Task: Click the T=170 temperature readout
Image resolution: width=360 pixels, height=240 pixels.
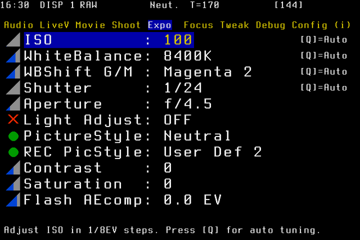Action: pyautogui.click(x=205, y=5)
